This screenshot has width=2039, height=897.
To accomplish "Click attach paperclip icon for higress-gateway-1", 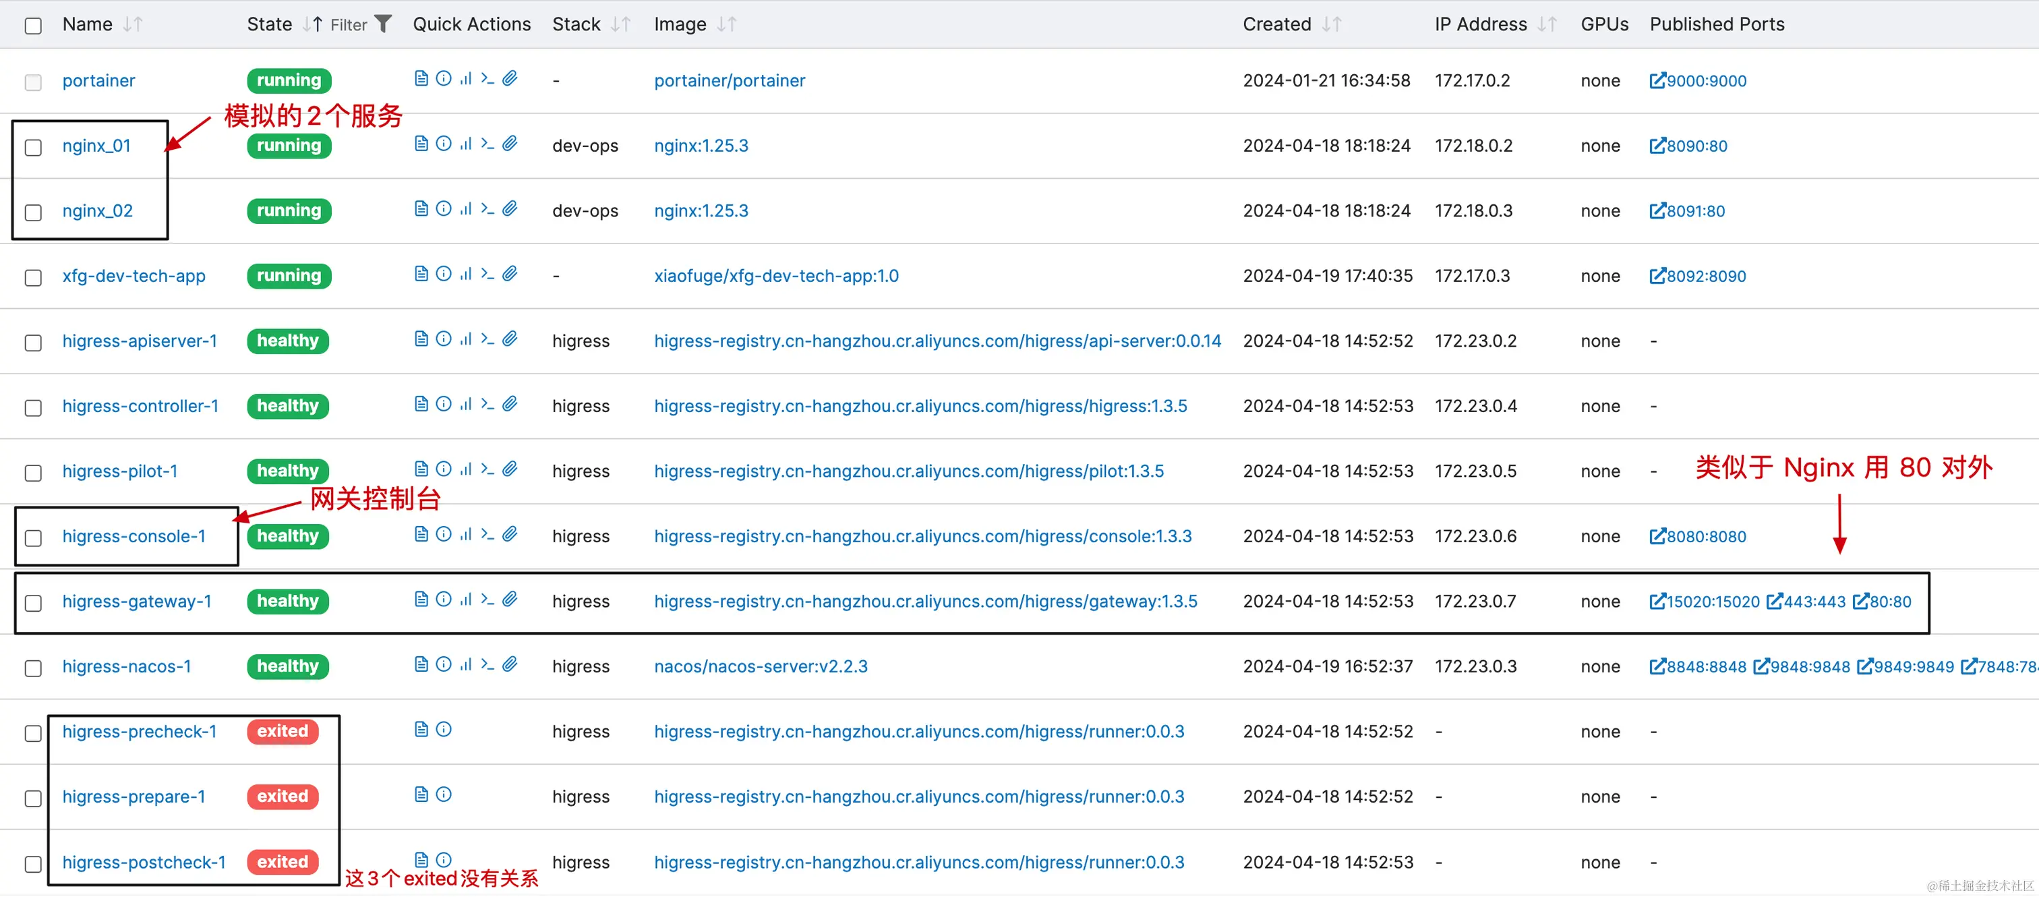I will [x=510, y=600].
